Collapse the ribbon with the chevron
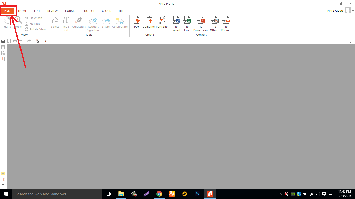The width and height of the screenshot is (355, 199). point(351,42)
